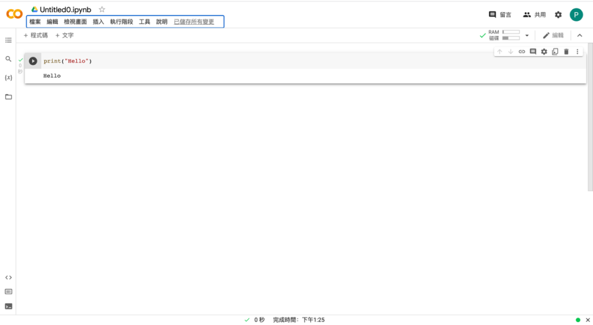
Task: Open the terminal panel icon
Action: (8, 306)
